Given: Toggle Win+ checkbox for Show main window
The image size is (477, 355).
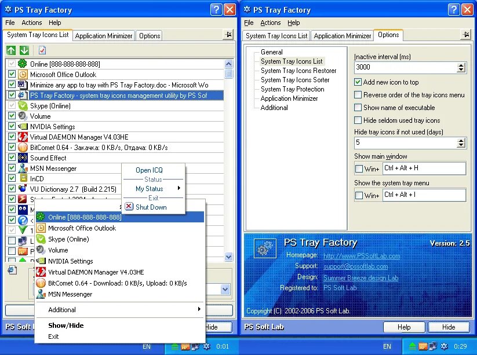Looking at the screenshot, I should coord(359,169).
